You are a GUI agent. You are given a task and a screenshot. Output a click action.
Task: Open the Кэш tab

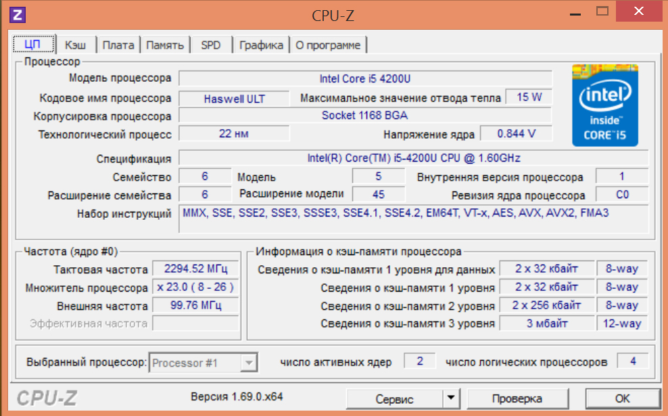[76, 45]
